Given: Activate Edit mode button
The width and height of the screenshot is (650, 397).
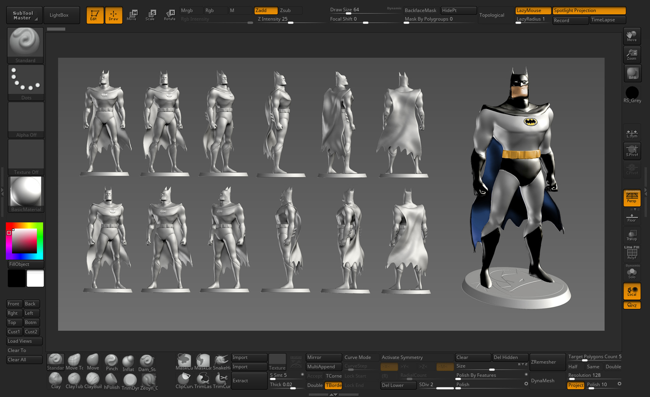Looking at the screenshot, I should click(95, 15).
